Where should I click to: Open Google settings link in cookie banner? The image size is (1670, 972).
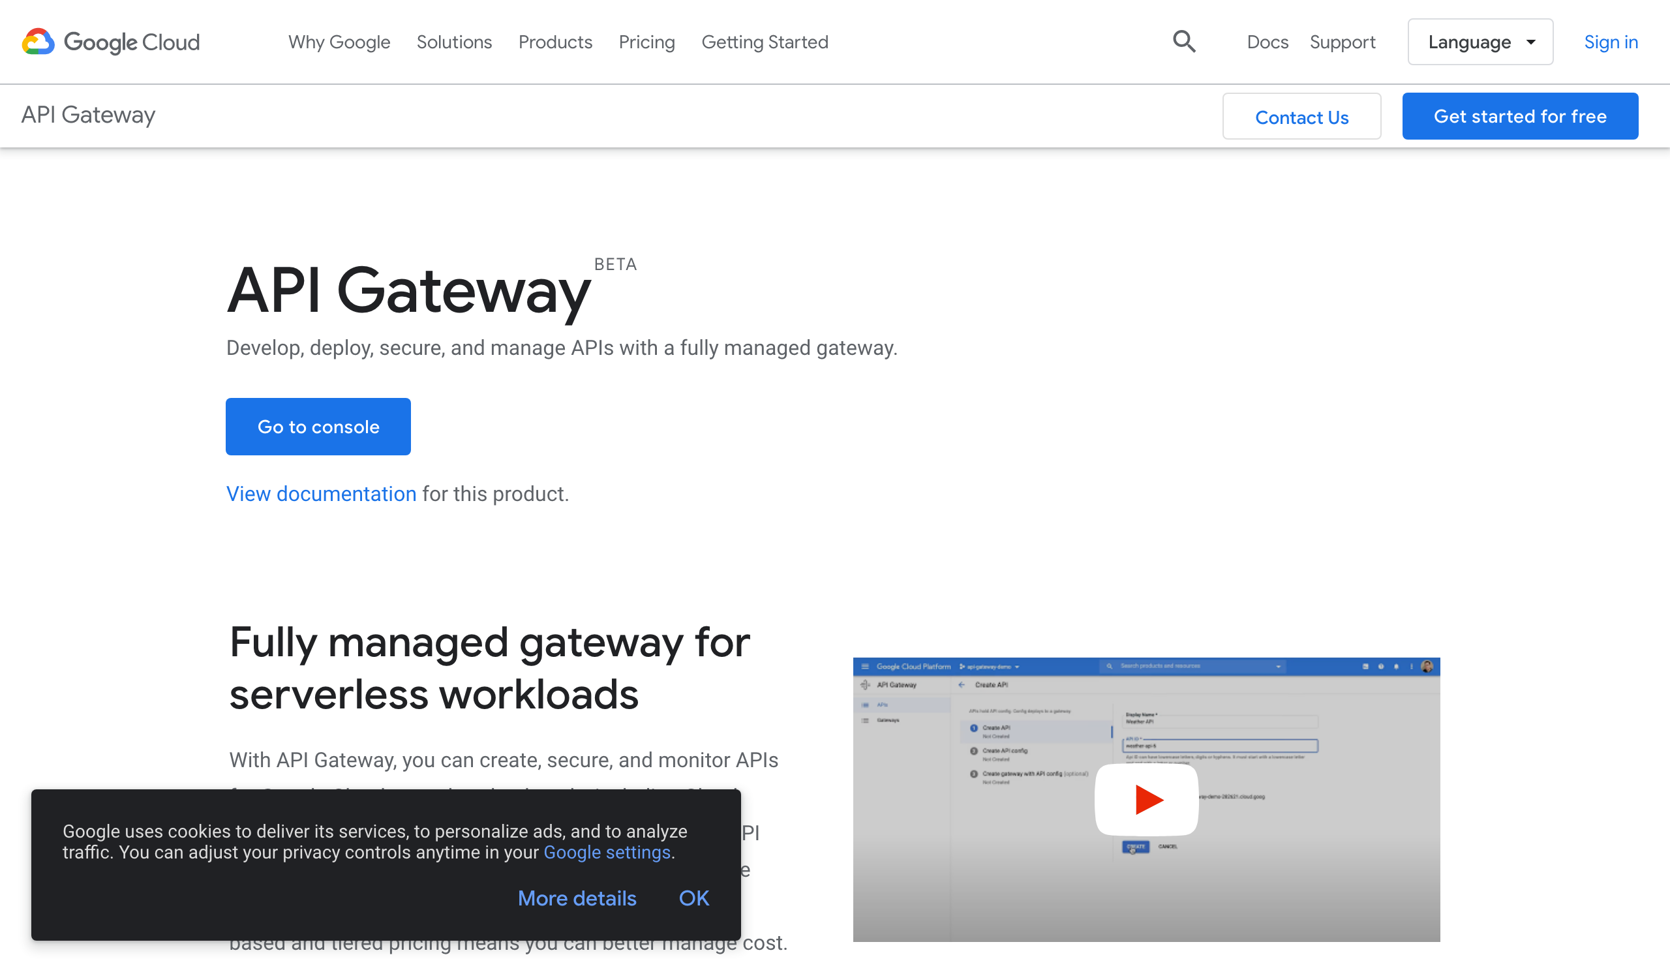click(607, 852)
